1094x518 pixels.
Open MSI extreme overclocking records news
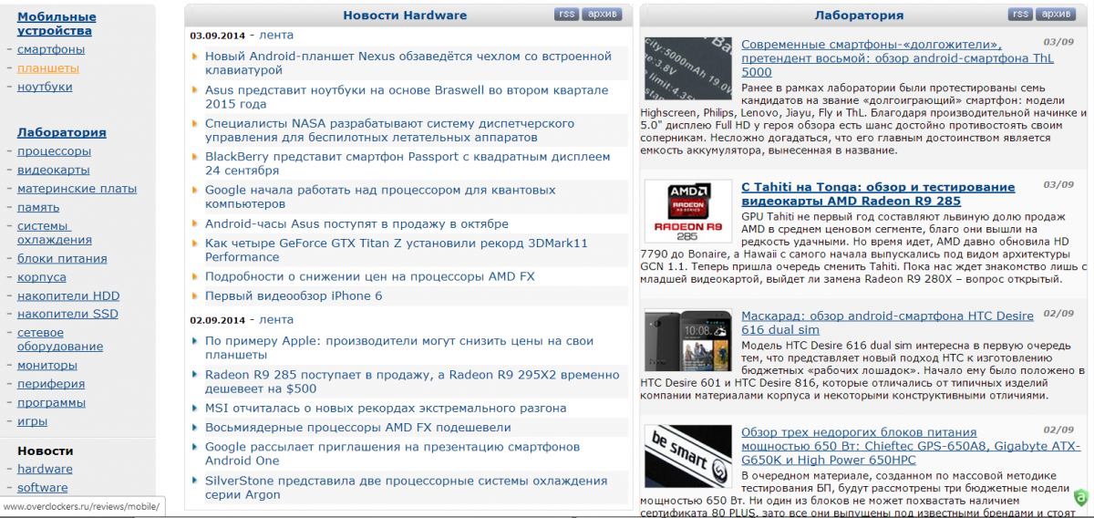386,408
